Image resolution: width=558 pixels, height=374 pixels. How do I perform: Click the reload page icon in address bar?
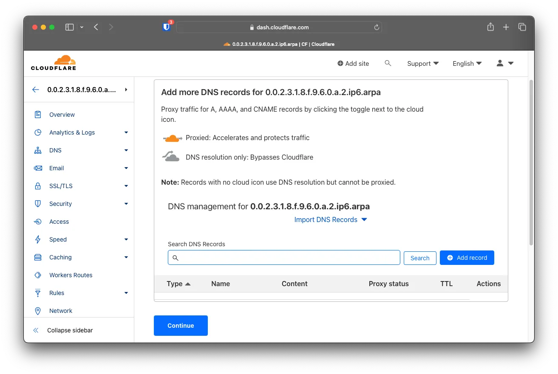point(376,27)
